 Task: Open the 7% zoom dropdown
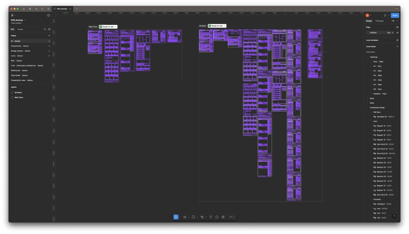tap(394, 21)
